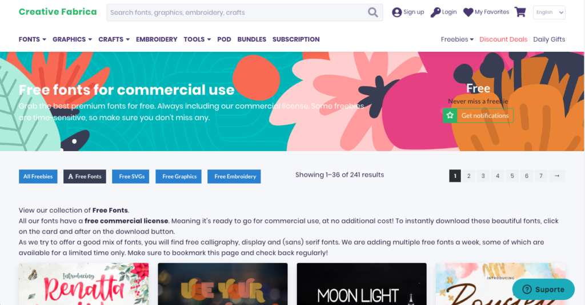The width and height of the screenshot is (585, 305).
Task: Open Daily Gifts link
Action: pos(549,39)
